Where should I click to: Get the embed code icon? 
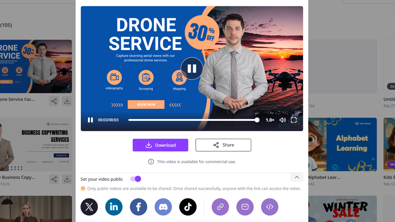pos(270,207)
